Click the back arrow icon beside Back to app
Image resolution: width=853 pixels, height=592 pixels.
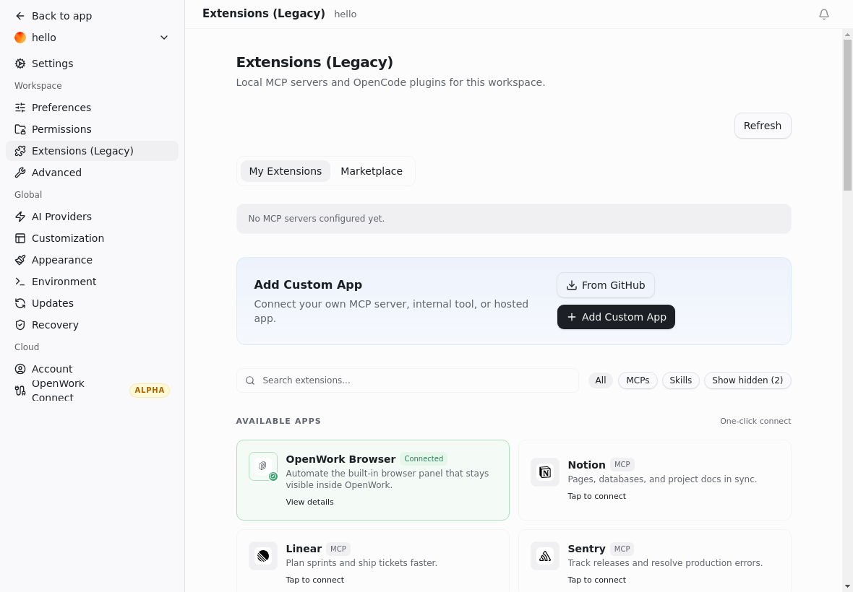click(20, 16)
